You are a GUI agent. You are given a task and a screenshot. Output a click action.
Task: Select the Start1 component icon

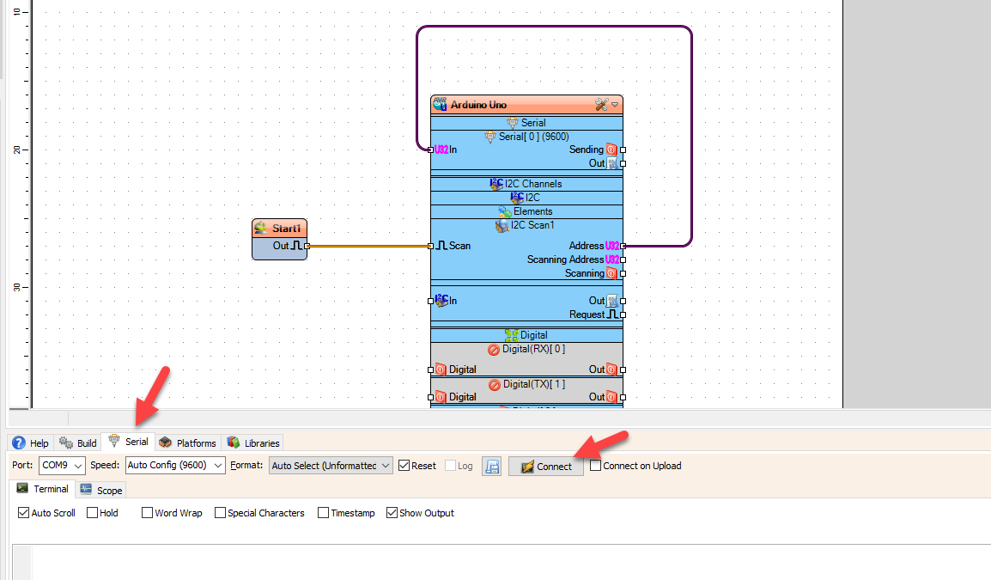[260, 228]
